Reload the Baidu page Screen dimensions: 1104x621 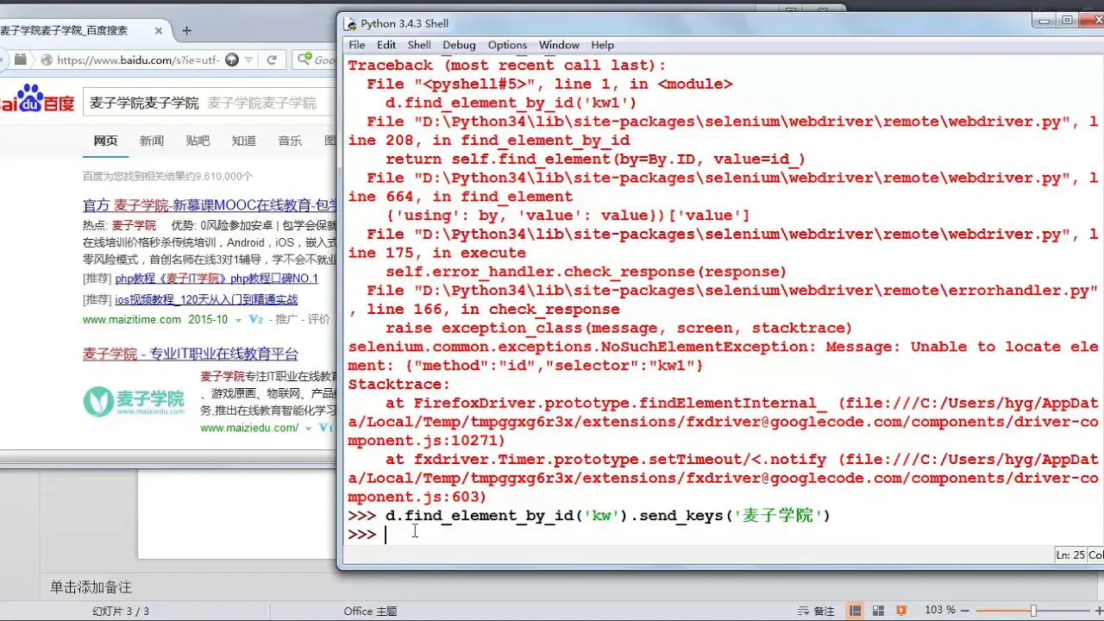pyautogui.click(x=272, y=60)
